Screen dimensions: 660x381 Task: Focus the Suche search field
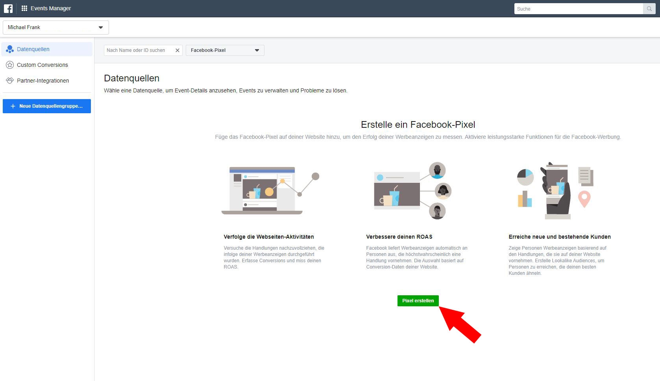tap(579, 9)
